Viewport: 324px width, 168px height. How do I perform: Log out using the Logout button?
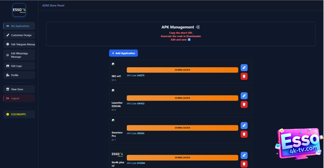pyautogui.click(x=19, y=98)
